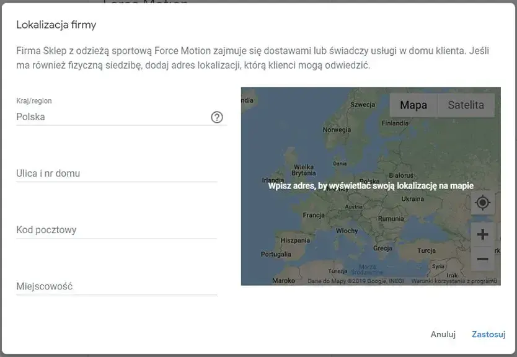Screen dimensions: 517x357
Task: Click Francja on the map
Action: (314, 215)
